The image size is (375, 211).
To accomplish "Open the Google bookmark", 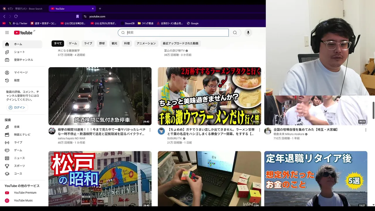I will tap(192, 23).
